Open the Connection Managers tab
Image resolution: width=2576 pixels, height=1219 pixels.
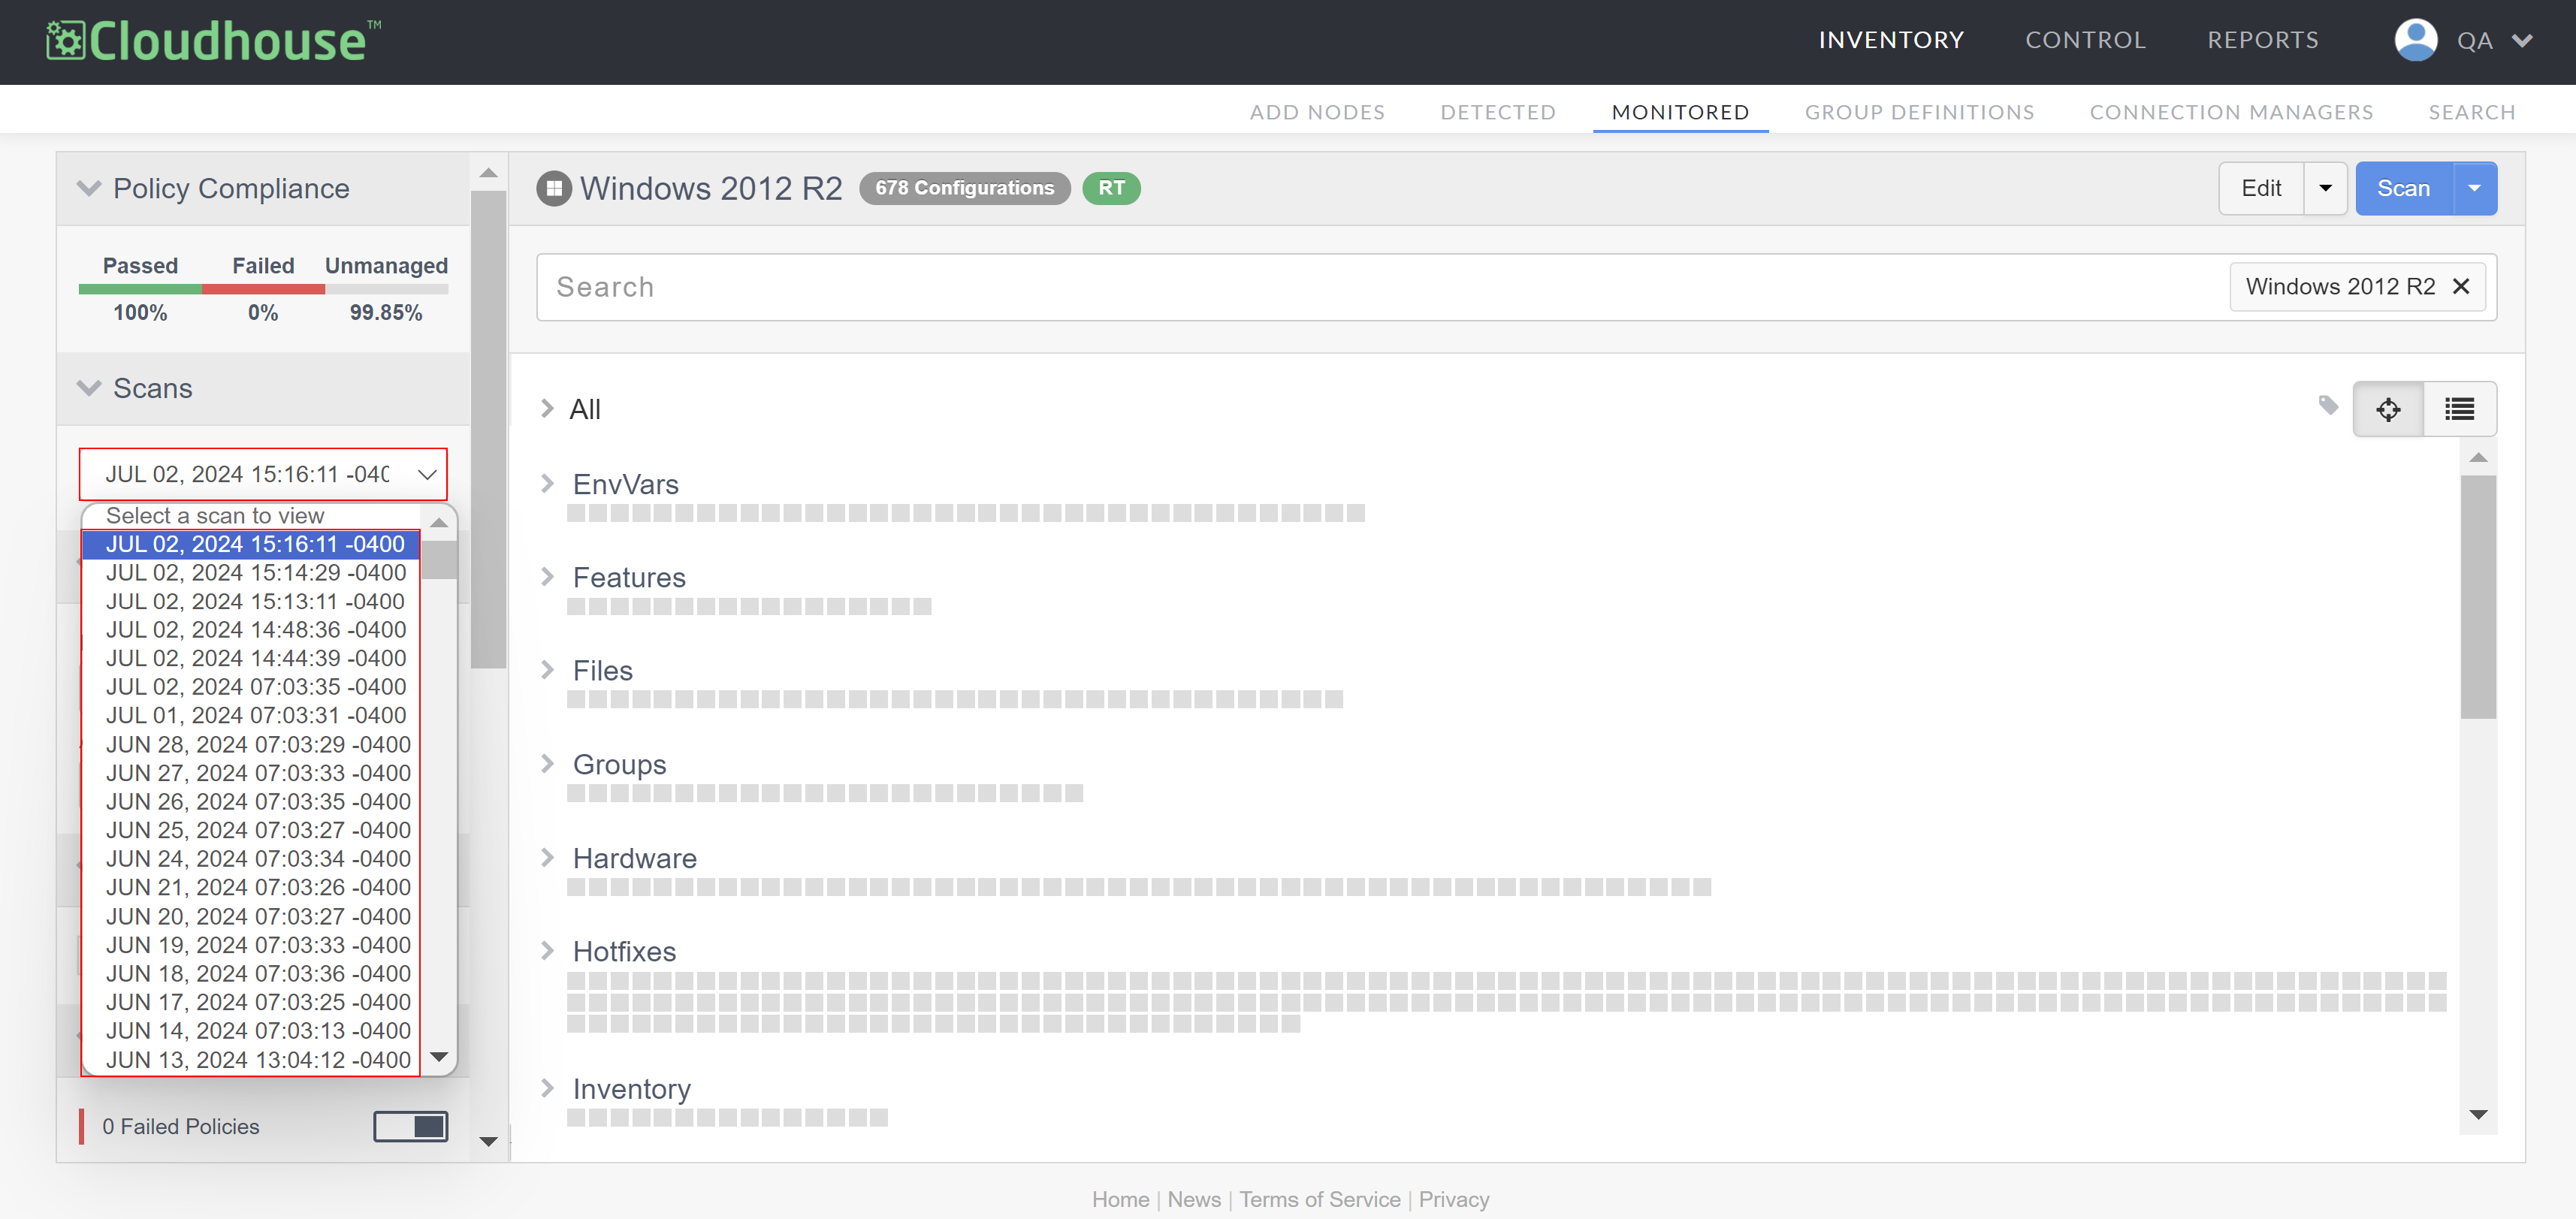pos(2231,112)
